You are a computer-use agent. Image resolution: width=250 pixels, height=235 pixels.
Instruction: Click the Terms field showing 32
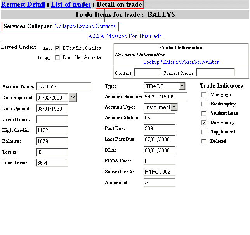pyautogui.click(x=52, y=152)
